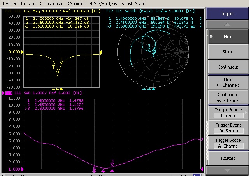Click marker 3 on the SWR trace
Image resolution: width=249 pixels, height=176 pixels.
coord(112,164)
